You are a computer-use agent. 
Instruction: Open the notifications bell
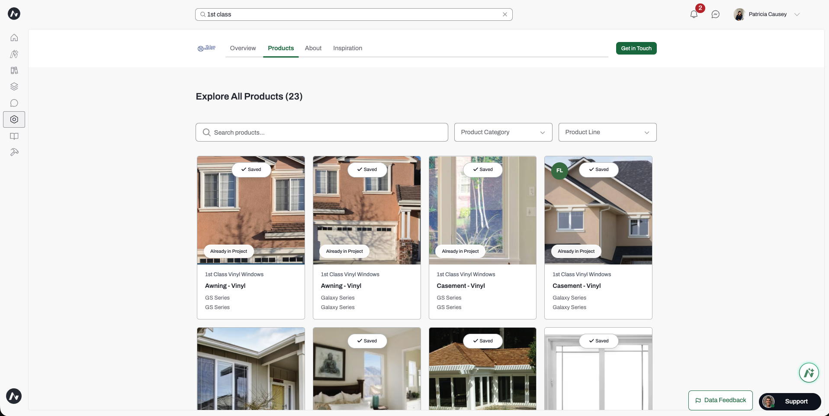pos(694,14)
